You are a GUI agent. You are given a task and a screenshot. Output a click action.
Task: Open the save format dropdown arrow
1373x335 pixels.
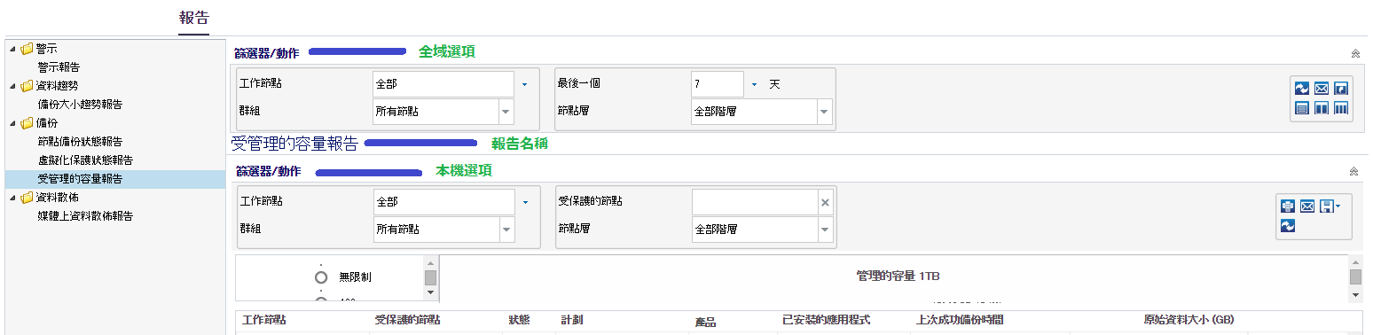[1337, 206]
